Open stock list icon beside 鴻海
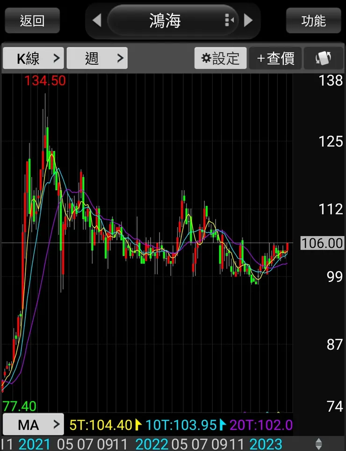346x451 pixels. coord(229,20)
